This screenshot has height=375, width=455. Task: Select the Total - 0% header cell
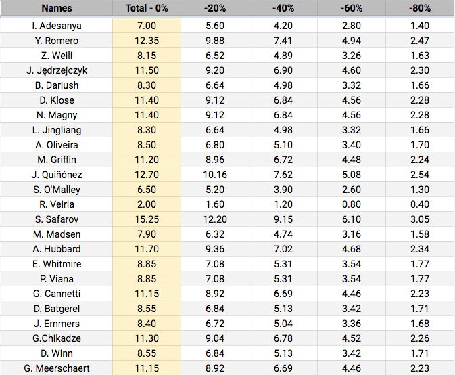[147, 9]
